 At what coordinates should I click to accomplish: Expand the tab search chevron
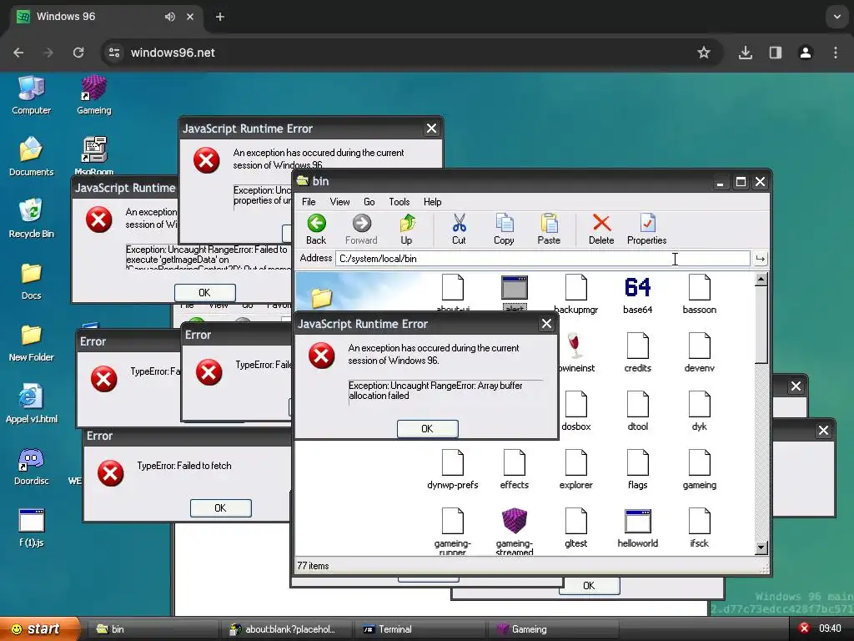(837, 17)
